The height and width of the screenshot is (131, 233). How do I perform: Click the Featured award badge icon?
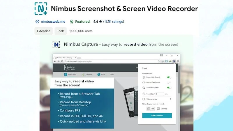pos(72,22)
